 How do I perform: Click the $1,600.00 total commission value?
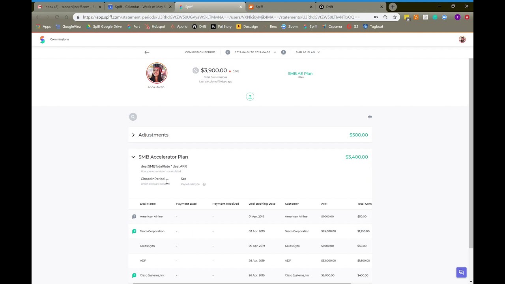pos(363,261)
